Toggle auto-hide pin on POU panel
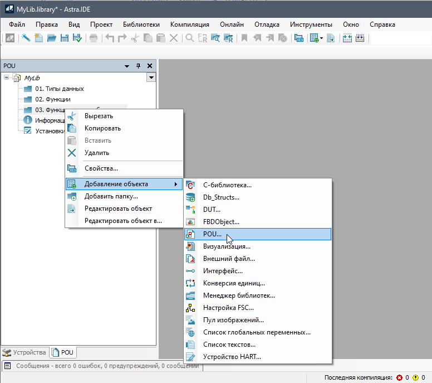 pos(139,66)
